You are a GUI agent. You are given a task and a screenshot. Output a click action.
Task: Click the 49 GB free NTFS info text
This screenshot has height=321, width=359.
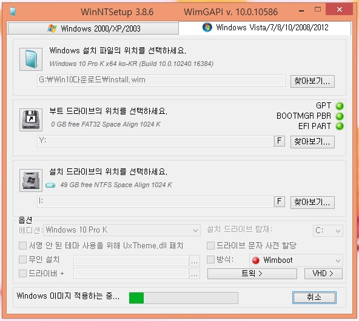[x=116, y=185]
